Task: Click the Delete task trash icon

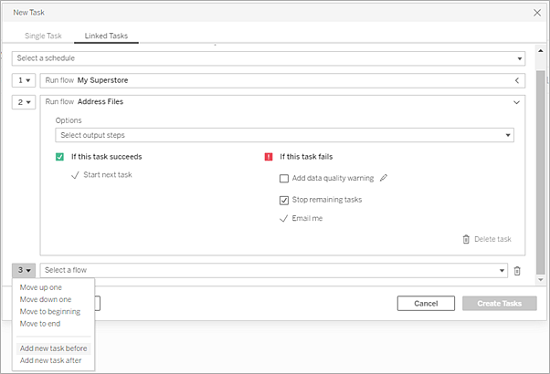Action: 466,239
